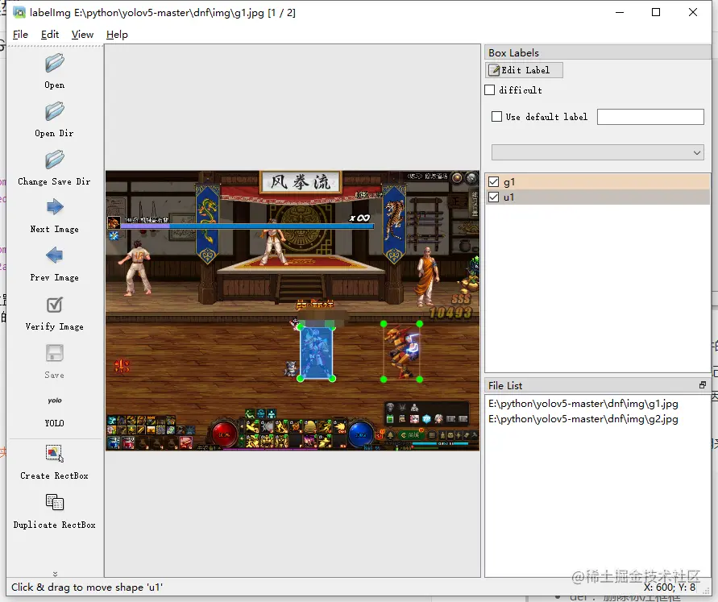Select g1.jpg in the File List
718x602 pixels.
[583, 404]
